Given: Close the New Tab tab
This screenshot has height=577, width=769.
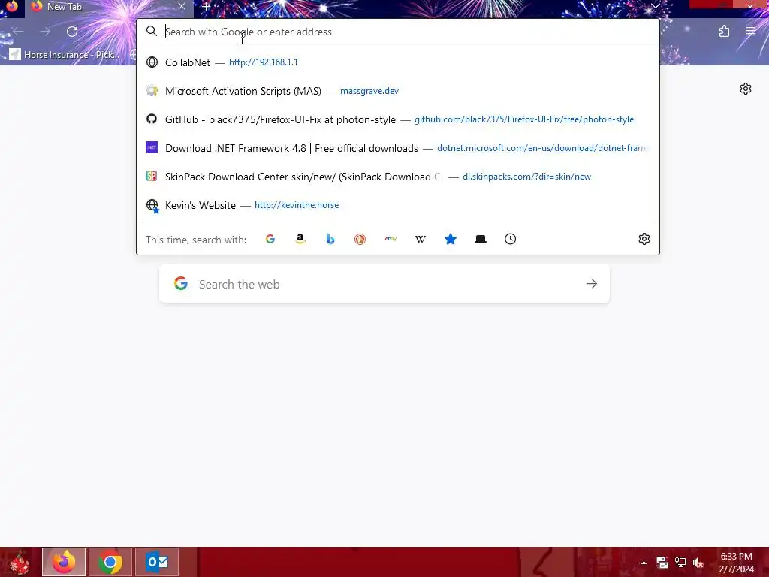Looking at the screenshot, I should click(182, 6).
